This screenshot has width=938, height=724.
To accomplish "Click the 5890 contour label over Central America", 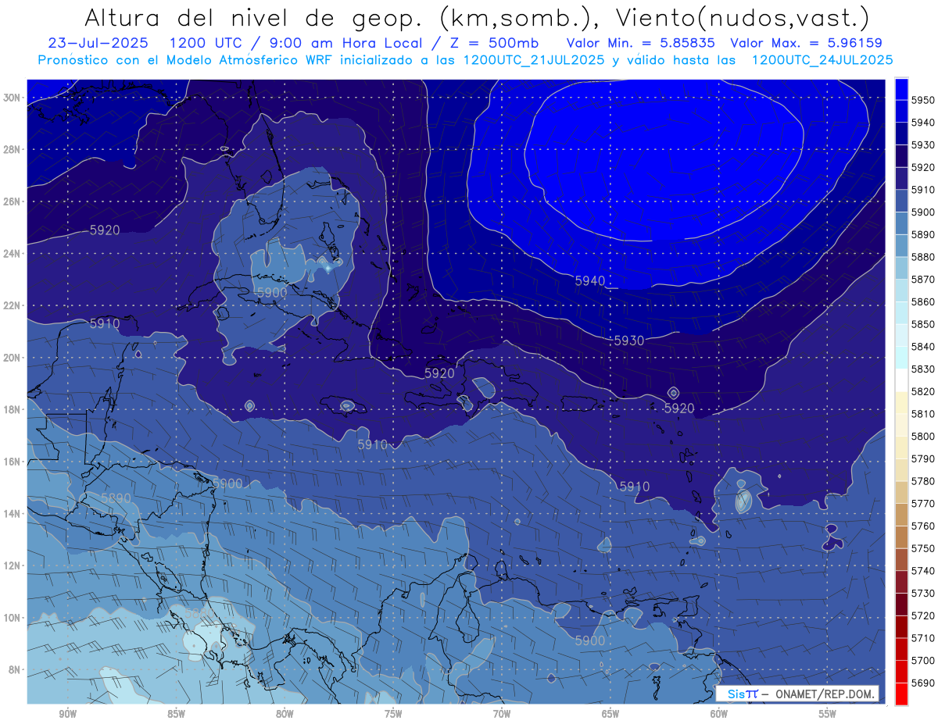I will (x=116, y=498).
